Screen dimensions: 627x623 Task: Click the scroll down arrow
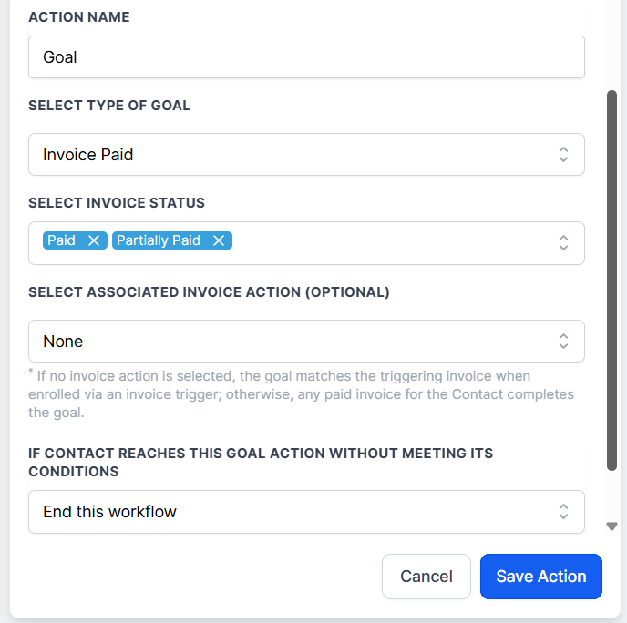coord(612,526)
